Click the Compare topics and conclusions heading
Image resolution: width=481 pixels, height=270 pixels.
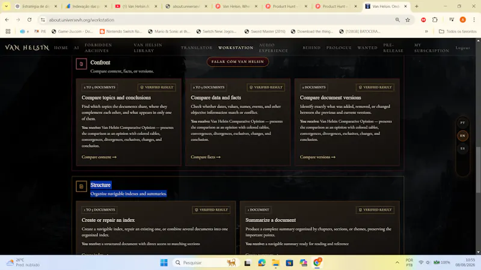pyautogui.click(x=116, y=98)
